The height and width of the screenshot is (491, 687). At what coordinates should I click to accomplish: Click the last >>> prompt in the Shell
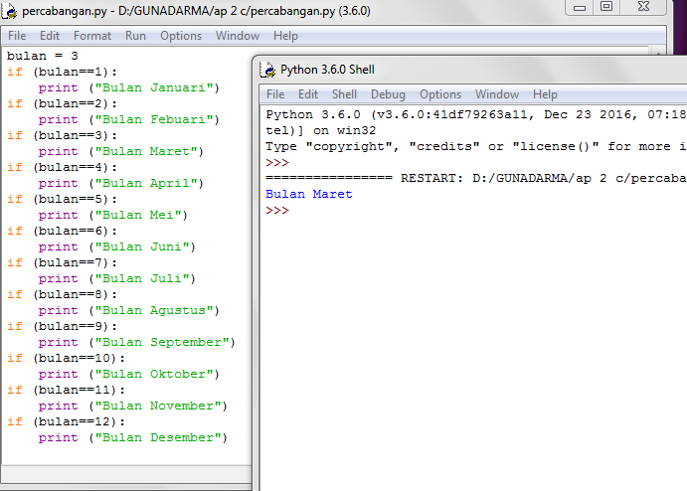(277, 211)
